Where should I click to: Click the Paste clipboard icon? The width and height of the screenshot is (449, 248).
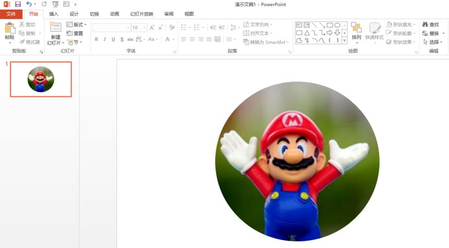click(x=10, y=28)
